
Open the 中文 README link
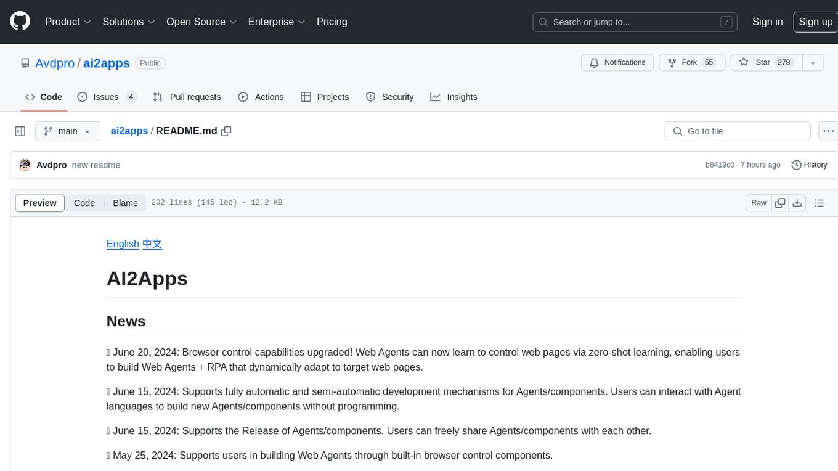tap(152, 244)
